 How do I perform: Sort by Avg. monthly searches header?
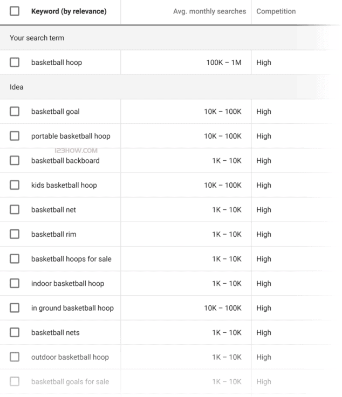(209, 11)
